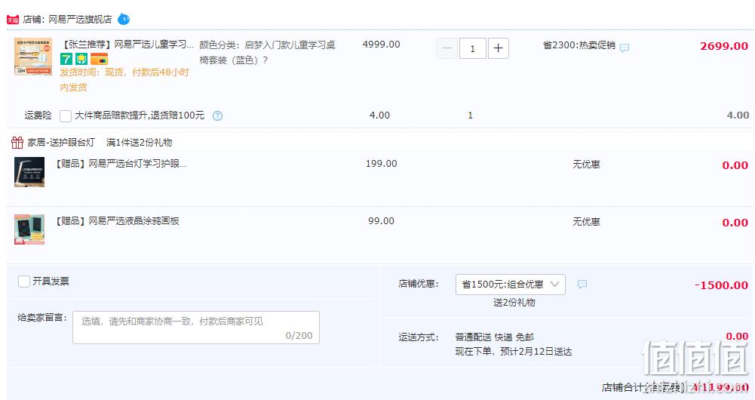Screen dimensions: 755x400
Task: Open the 【张兰推荐】网易严选儿童学习 product title
Action: pyautogui.click(x=127, y=45)
